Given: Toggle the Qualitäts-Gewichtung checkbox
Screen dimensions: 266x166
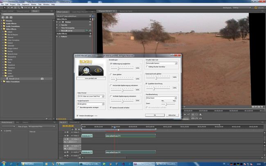Looking at the screenshot, I should tap(147, 83).
